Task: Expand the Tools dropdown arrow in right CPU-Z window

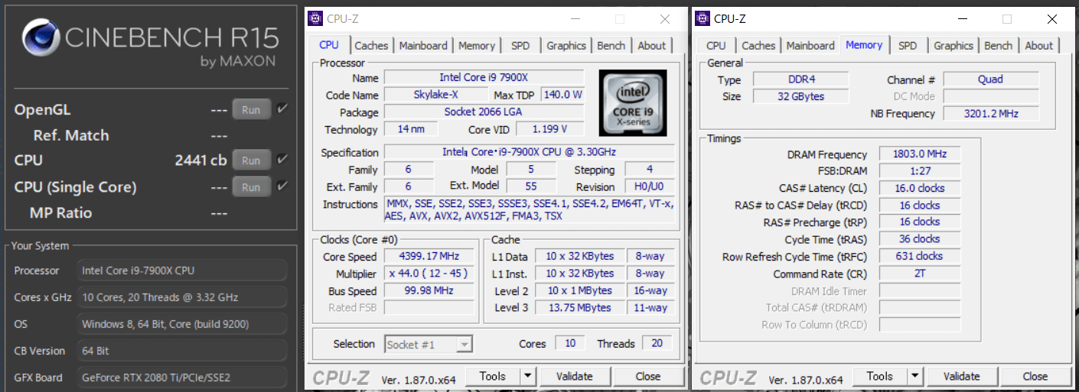Action: tap(914, 376)
